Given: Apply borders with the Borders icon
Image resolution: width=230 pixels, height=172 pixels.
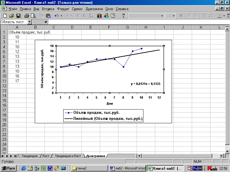Looking at the screenshot, I should [x=219, y=16].
